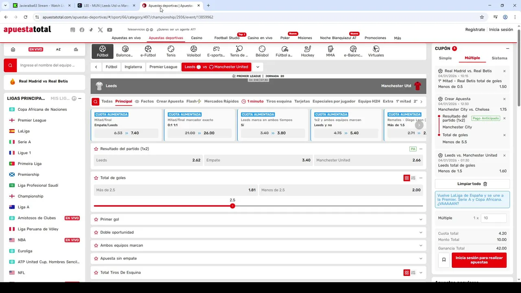Select the e-Fútbol sport icon
The width and height of the screenshot is (521, 293).
click(148, 51)
